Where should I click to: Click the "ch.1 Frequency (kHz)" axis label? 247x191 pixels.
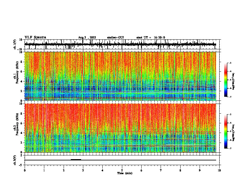click(16, 72)
